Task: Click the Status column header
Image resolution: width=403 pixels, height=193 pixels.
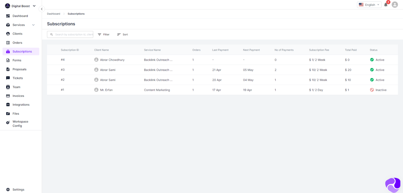Action: (374, 50)
